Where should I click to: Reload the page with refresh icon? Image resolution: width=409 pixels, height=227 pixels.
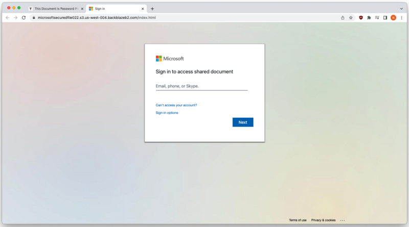tap(24, 18)
